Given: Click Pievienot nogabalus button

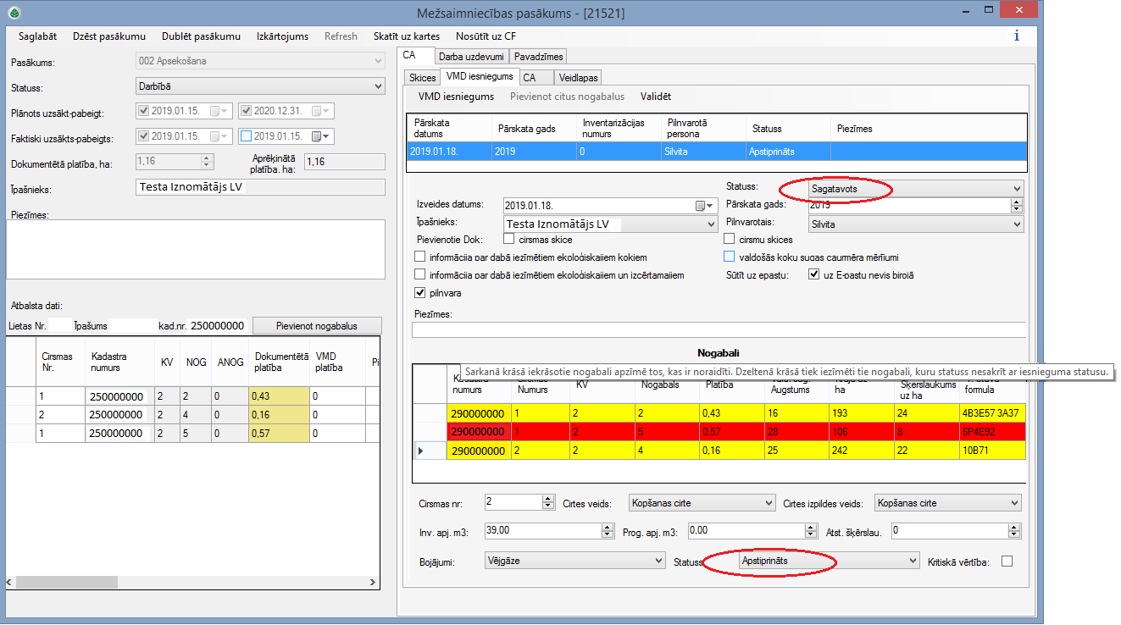Looking at the screenshot, I should pyautogui.click(x=316, y=326).
